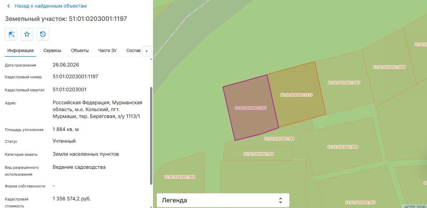Screen dimensions: 427x208
Task: Click value Земли населенных пунктов
Action: tap(86, 154)
